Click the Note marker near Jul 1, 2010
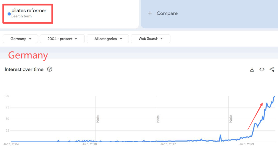 point(98,119)
